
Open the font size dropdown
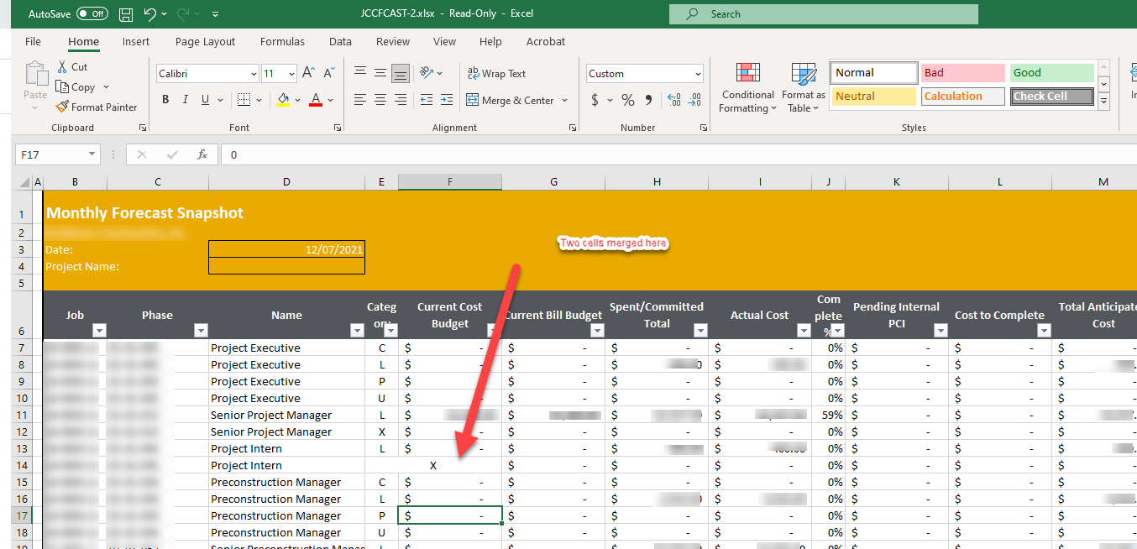click(291, 74)
